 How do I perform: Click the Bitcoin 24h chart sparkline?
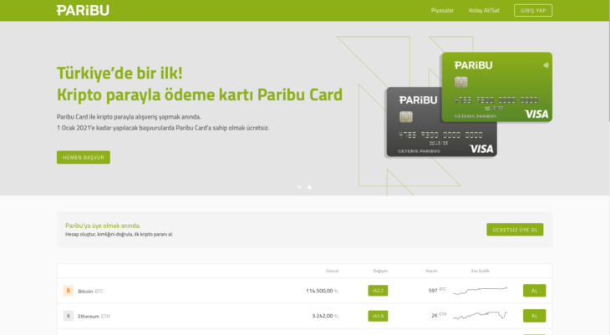[x=480, y=290]
